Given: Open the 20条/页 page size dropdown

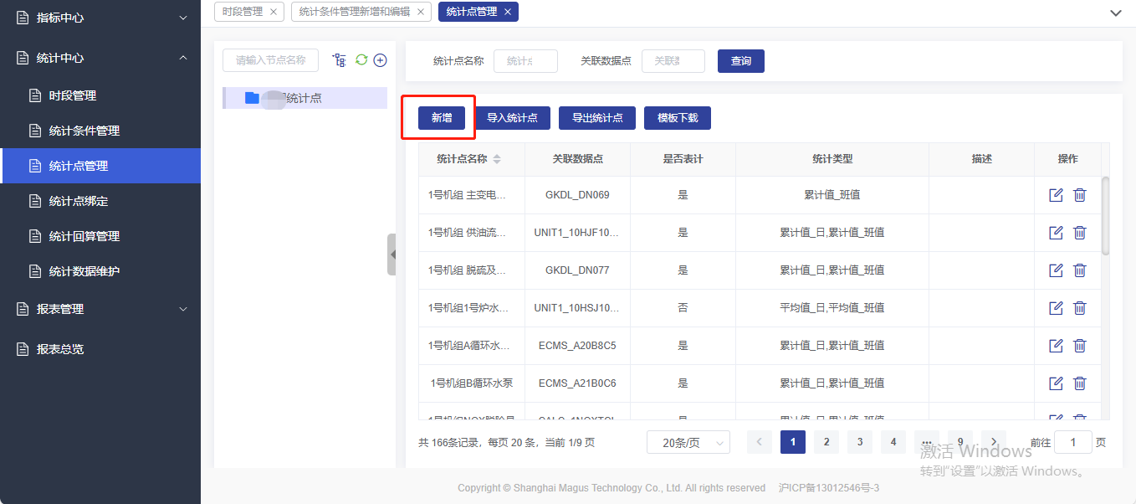Looking at the screenshot, I should [x=688, y=443].
